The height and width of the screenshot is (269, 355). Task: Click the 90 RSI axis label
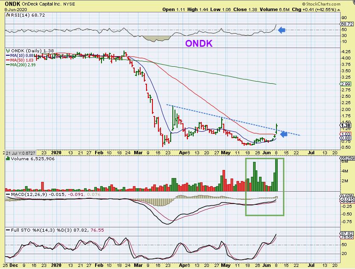point(344,18)
